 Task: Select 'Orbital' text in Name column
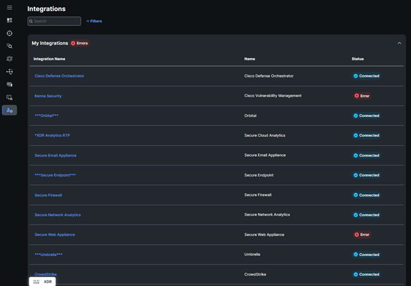(250, 116)
